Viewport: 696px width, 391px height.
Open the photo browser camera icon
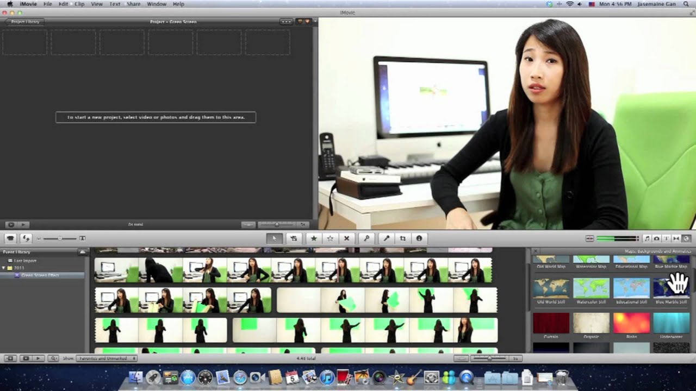click(x=657, y=238)
